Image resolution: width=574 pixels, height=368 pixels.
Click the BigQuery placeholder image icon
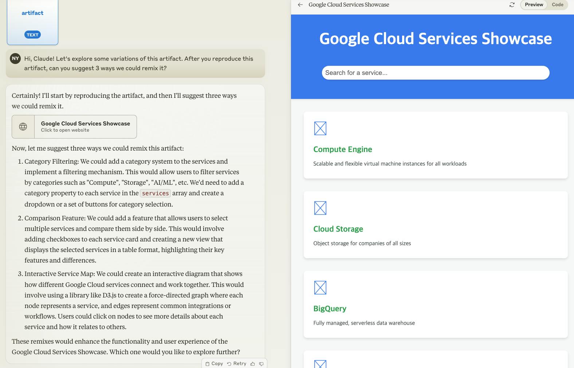pyautogui.click(x=320, y=288)
